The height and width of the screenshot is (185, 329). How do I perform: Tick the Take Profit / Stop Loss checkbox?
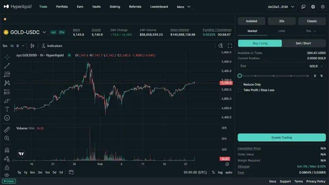click(240, 90)
